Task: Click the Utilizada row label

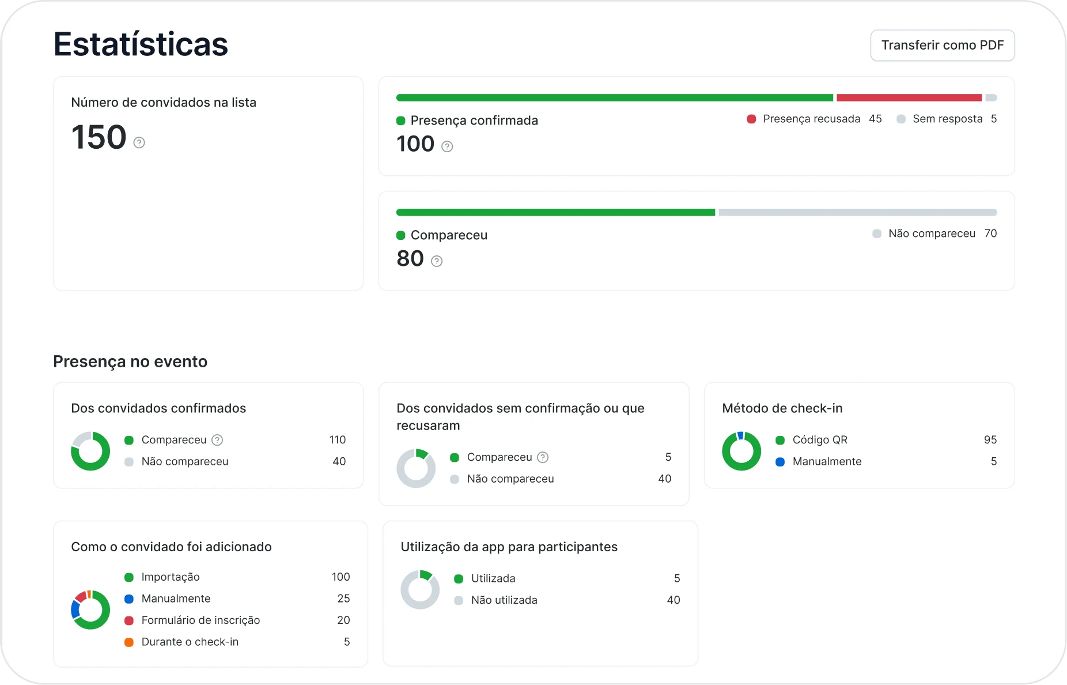Action: 493,578
